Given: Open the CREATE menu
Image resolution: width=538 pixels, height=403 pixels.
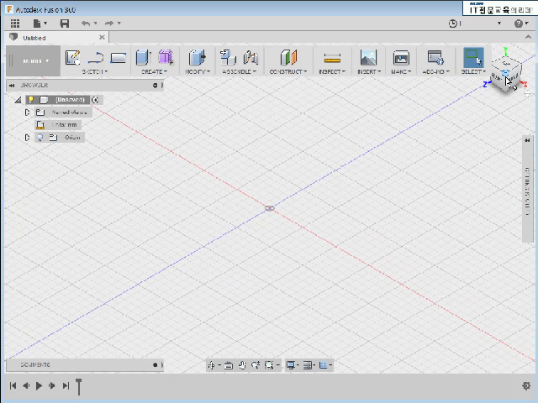Looking at the screenshot, I should click(154, 71).
